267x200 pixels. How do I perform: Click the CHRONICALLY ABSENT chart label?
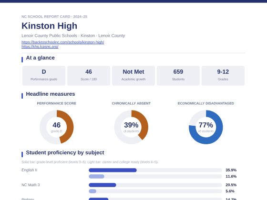[131, 103]
